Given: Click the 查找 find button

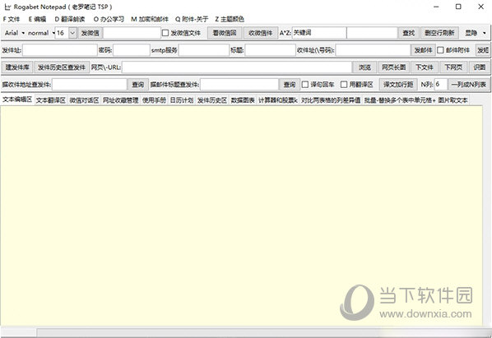Looking at the screenshot, I should [x=409, y=33].
